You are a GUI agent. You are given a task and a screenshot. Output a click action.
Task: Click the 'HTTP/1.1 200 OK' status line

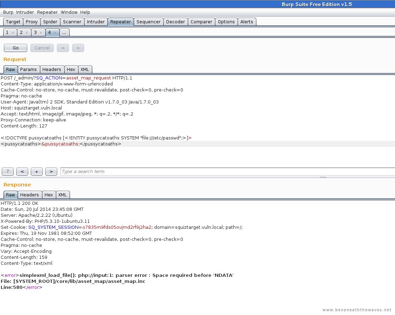(19, 203)
